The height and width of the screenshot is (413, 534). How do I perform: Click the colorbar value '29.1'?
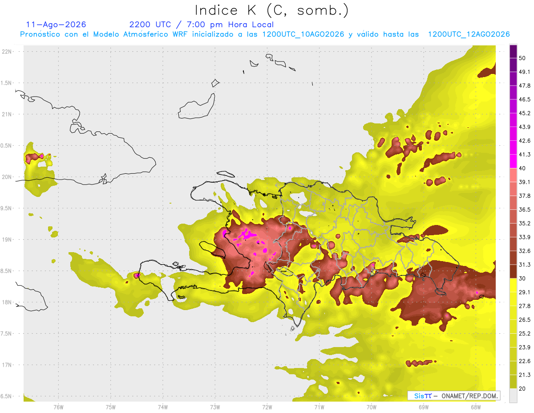pyautogui.click(x=524, y=292)
